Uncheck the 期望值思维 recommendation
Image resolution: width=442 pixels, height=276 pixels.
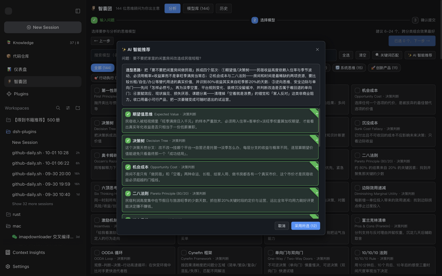tap(128, 114)
